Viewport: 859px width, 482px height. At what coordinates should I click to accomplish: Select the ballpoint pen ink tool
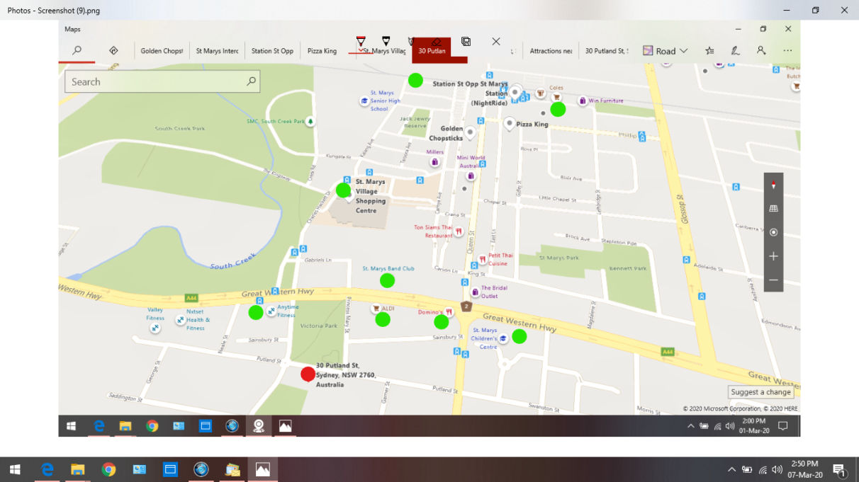pos(361,42)
